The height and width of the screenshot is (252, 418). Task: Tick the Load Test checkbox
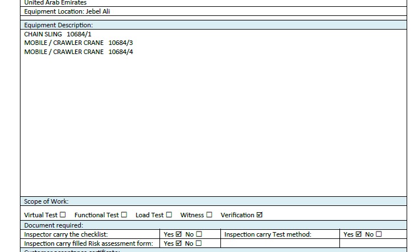[169, 215]
